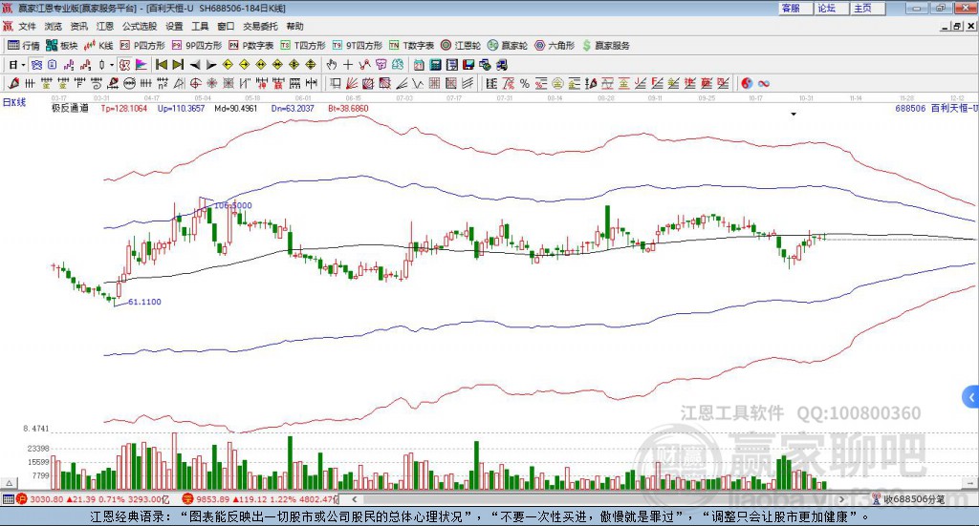979x526 pixels.
Task: Jump to the first bar of the chart
Action: pos(161,65)
